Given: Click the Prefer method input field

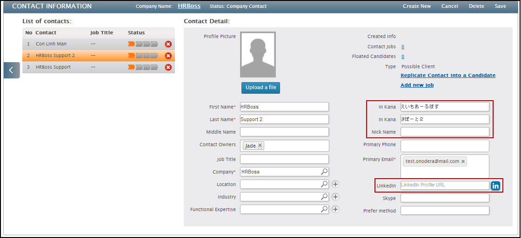Looking at the screenshot, I should [x=445, y=211].
